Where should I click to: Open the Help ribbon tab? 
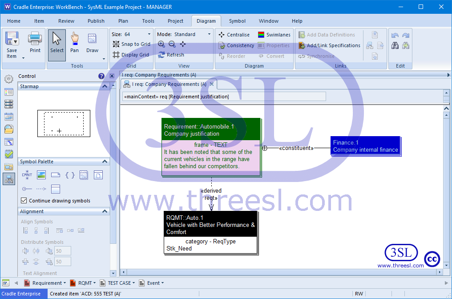click(297, 21)
